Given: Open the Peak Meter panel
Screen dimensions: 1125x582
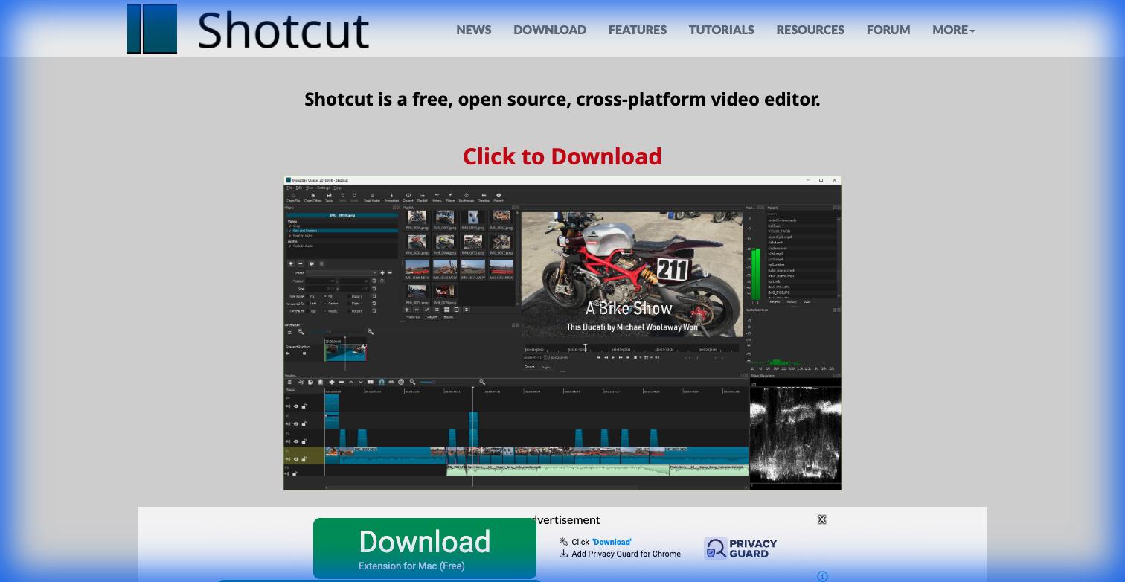Looking at the screenshot, I should 372,196.
